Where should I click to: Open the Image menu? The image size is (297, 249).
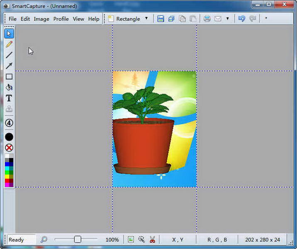pos(42,19)
